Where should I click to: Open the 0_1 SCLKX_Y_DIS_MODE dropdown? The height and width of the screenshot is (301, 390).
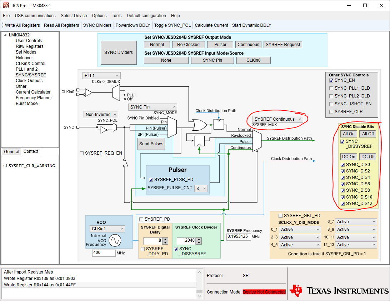coord(300,230)
